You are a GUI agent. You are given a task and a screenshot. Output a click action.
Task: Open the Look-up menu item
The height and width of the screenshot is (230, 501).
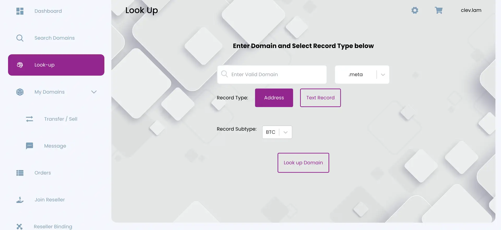click(x=56, y=65)
